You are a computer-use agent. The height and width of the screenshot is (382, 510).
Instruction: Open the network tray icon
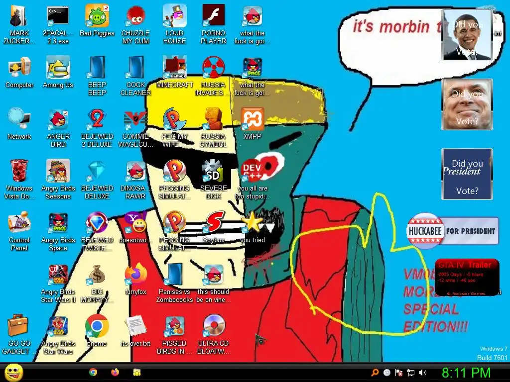(x=411, y=373)
